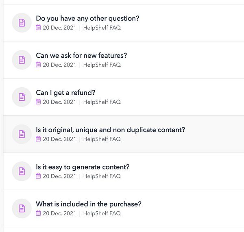The height and width of the screenshot is (232, 244).
Task: Open "Can we ask for new features?" article
Action: pos(81,55)
